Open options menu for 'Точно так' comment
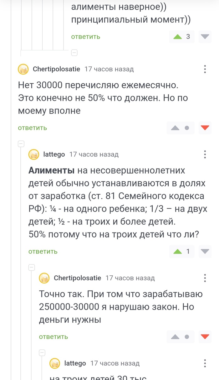Image resolution: width=219 pixels, height=380 pixels. point(205,278)
